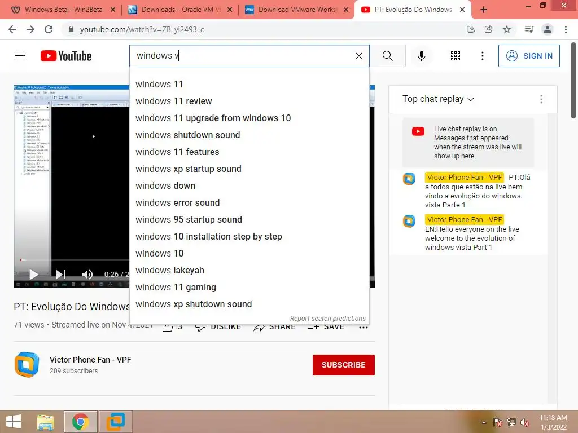This screenshot has height=433, width=578.
Task: Click the address bar URL
Action: click(x=142, y=29)
